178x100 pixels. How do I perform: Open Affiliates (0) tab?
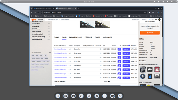(88, 37)
